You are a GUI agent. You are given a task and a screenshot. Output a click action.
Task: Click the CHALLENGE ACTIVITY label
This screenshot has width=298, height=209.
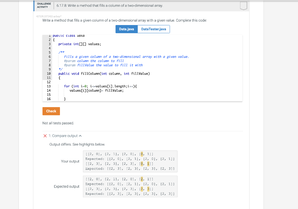[43, 5]
